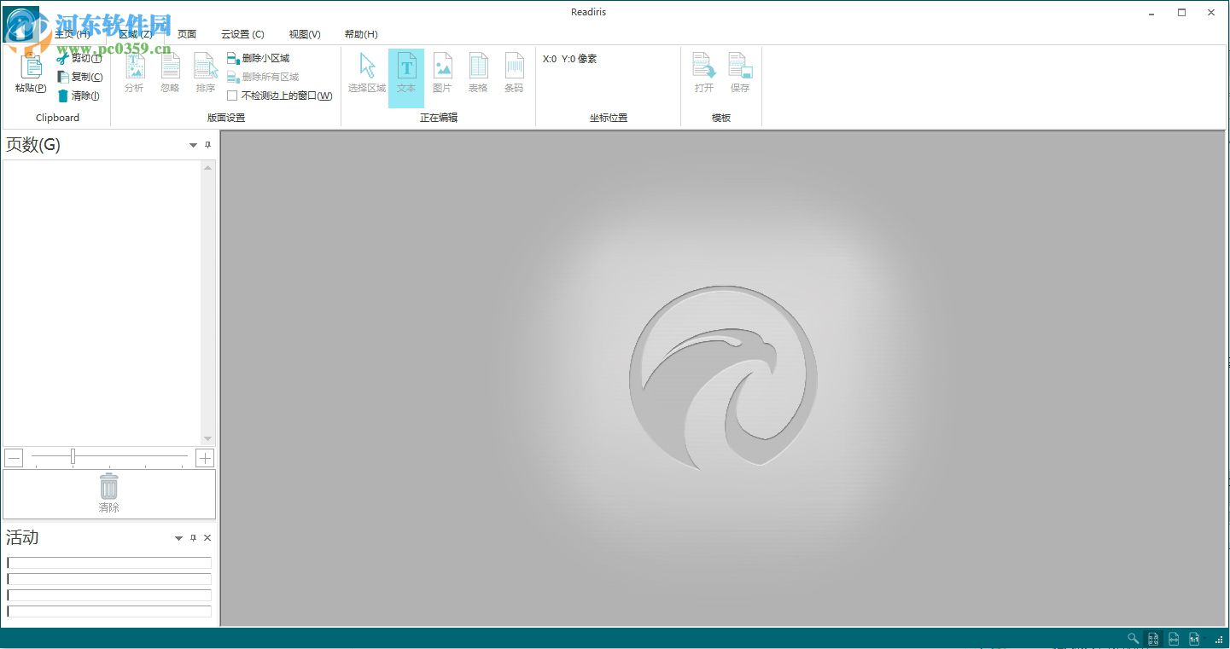Screen dimensions: 1230x649
Task: Increase thumbnail size with plus button
Action: [x=205, y=458]
